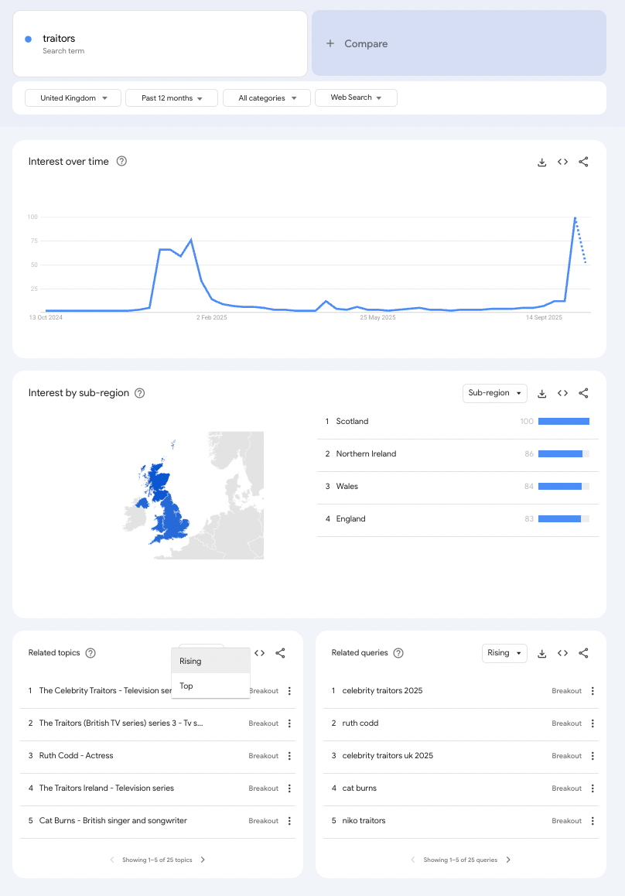Click the Compare button to add a term

point(459,44)
